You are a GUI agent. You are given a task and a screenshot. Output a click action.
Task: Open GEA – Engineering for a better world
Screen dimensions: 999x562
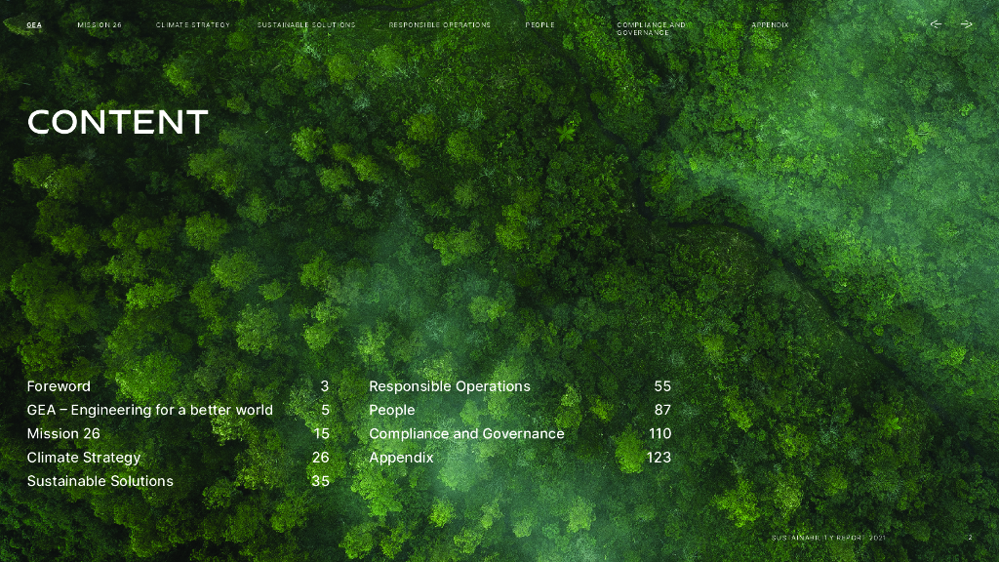(150, 410)
